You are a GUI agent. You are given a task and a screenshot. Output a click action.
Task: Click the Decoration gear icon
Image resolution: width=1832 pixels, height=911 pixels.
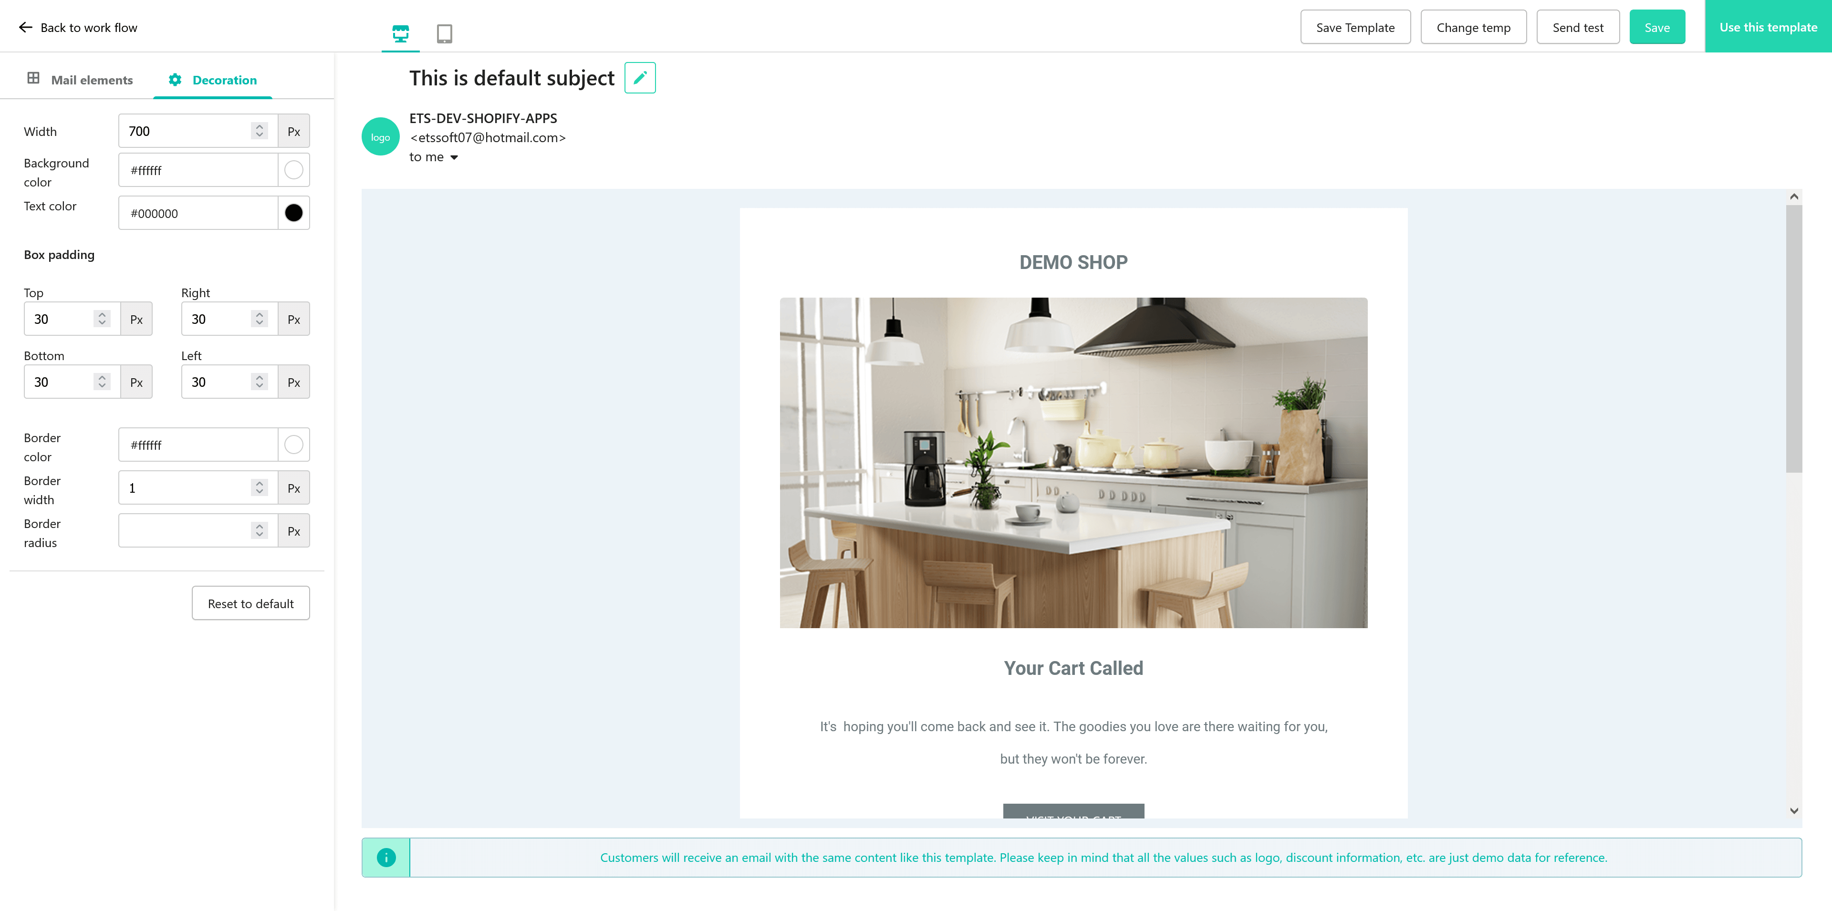175,80
